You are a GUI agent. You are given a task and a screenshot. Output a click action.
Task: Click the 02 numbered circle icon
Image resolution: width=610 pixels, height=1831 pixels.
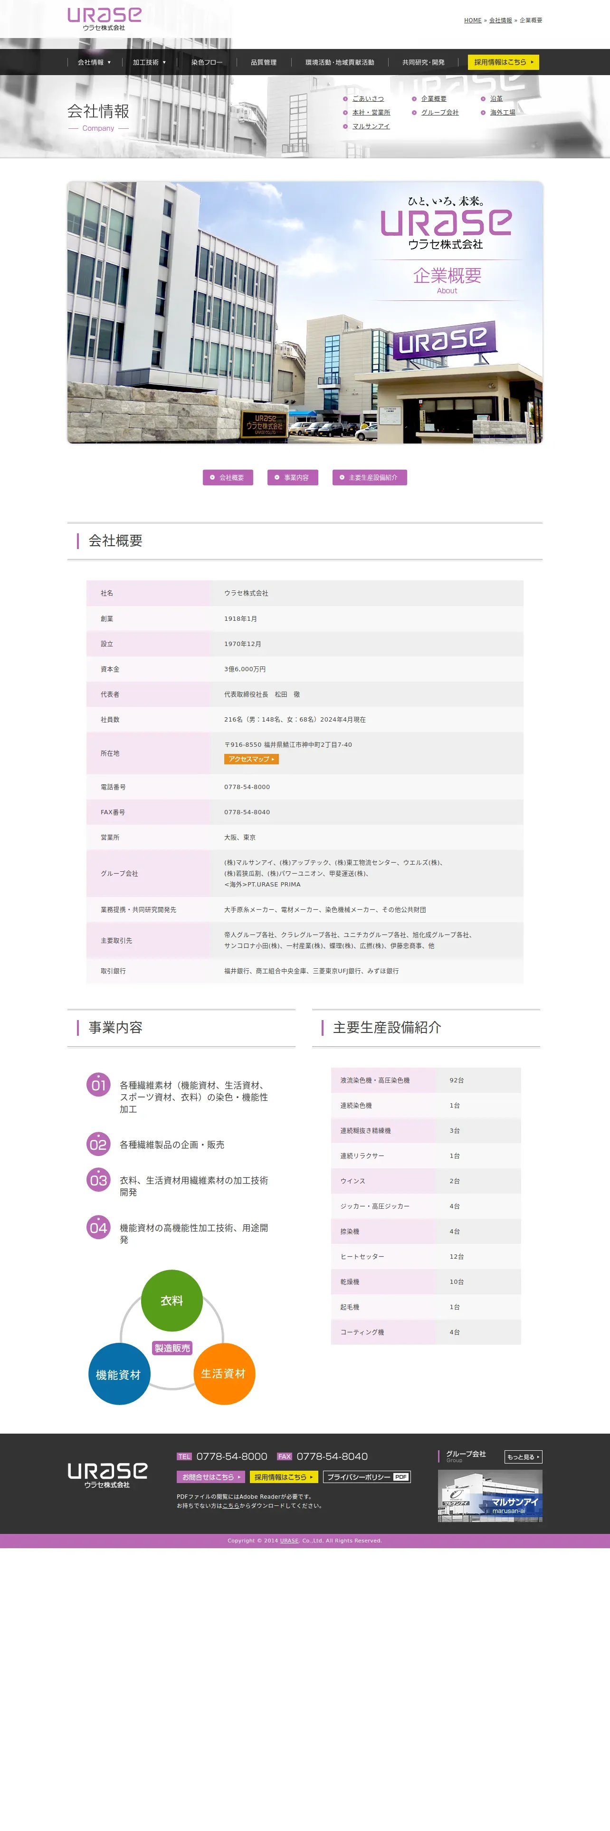point(98,1145)
